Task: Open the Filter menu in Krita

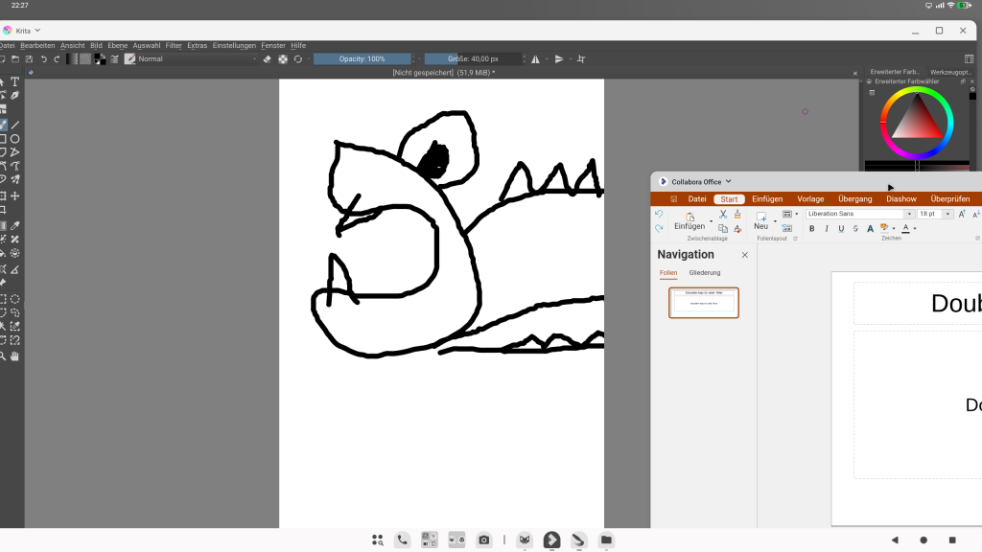Action: click(x=174, y=46)
